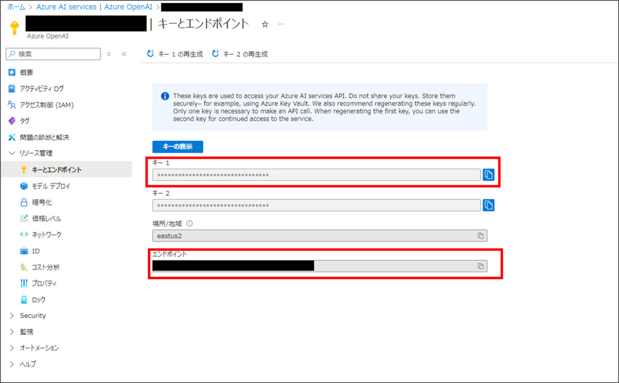Screen dimensions: 619x383
Task: Click the 概要 overview icon
Action: point(12,72)
